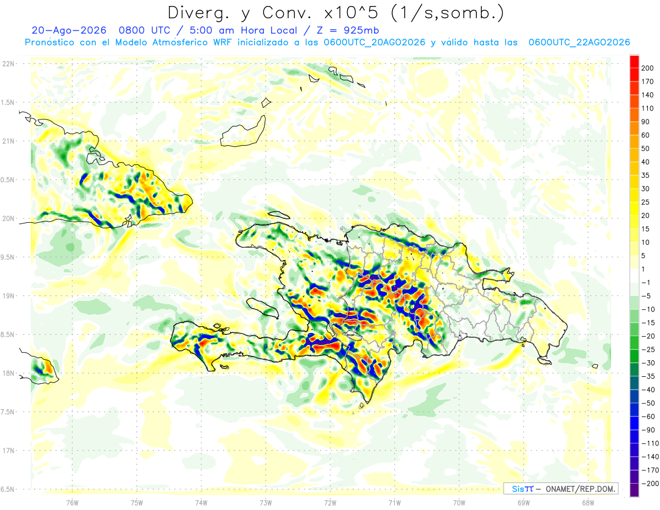Click the '18N' latitude label
Screen dimensions: 660x510
(8, 373)
